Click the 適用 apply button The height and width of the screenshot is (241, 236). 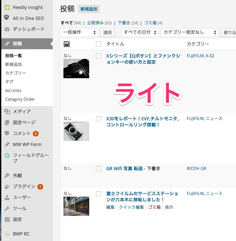pyautogui.click(x=108, y=32)
